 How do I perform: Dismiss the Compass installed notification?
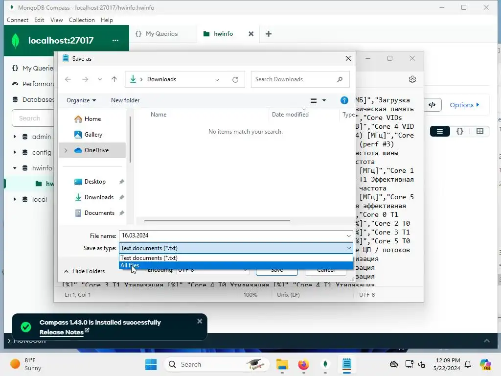click(200, 321)
